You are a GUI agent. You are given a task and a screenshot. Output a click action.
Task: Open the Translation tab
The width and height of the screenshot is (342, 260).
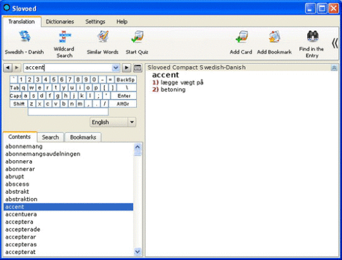[x=22, y=21]
